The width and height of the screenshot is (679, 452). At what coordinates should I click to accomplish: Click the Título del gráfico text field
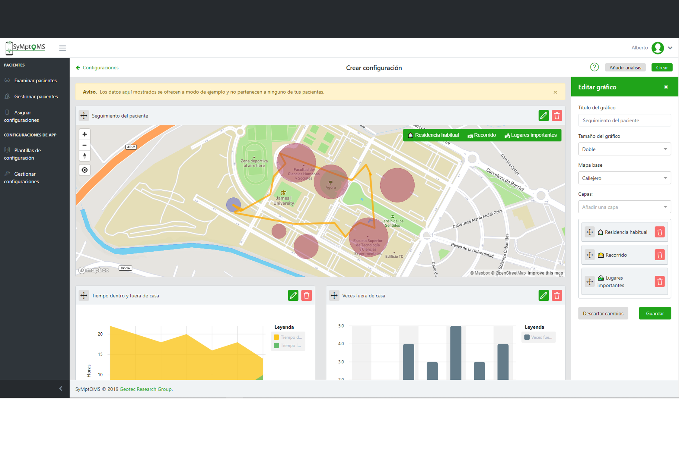point(624,121)
